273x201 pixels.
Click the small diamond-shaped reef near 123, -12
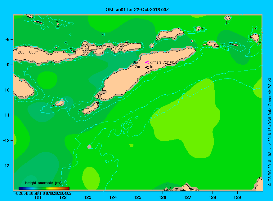(x=89, y=147)
